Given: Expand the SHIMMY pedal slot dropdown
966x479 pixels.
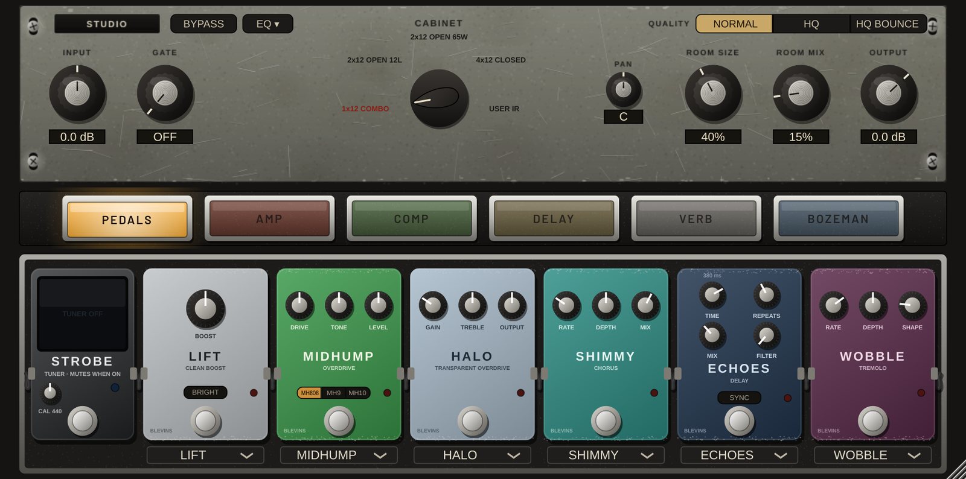Looking at the screenshot, I should [x=606, y=455].
